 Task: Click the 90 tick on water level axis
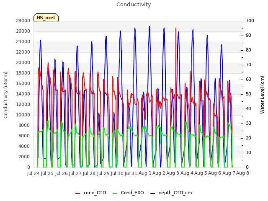coord(248,35)
